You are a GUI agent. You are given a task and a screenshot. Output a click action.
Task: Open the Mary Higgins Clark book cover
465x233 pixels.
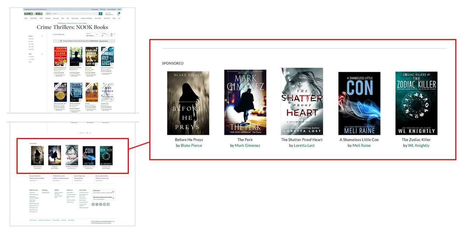60,56
